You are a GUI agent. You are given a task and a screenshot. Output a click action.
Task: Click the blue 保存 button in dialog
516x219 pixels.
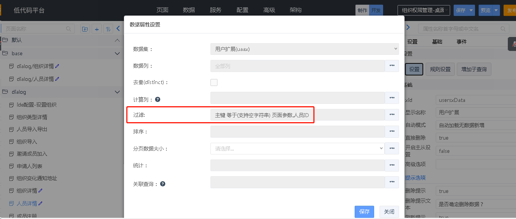tap(364, 212)
